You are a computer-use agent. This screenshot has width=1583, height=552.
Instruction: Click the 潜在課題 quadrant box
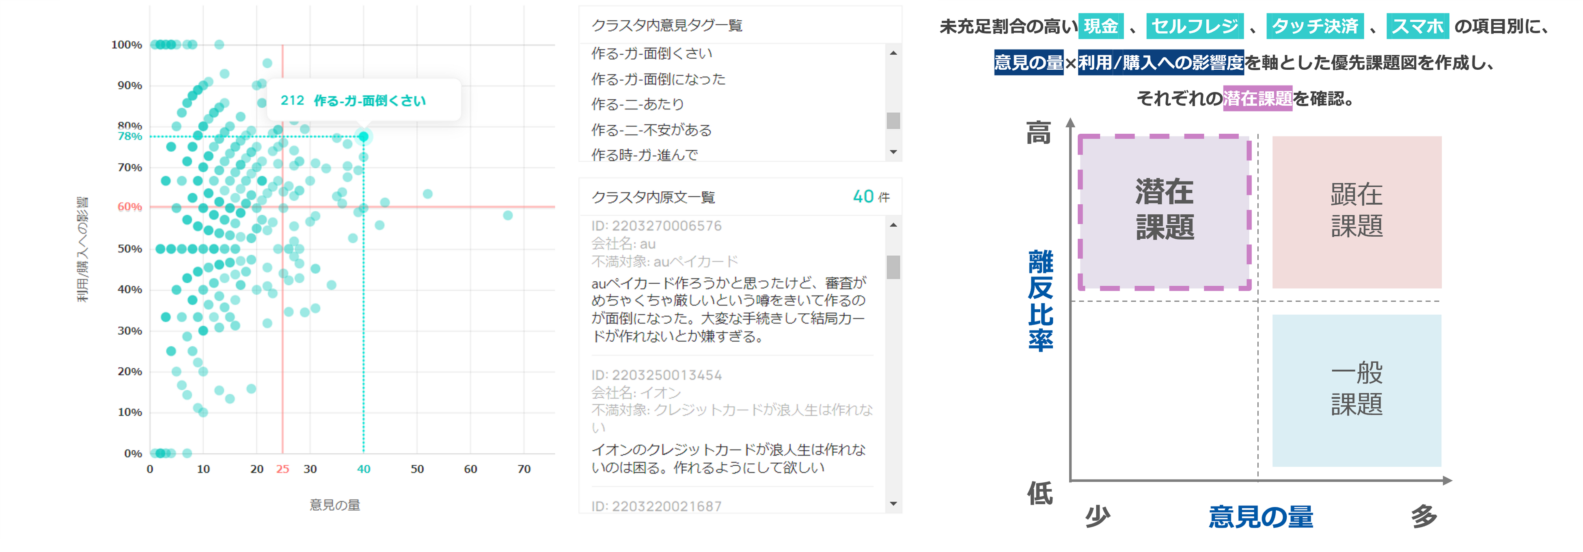click(x=1165, y=212)
